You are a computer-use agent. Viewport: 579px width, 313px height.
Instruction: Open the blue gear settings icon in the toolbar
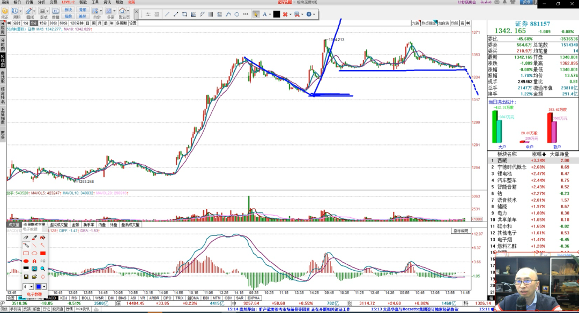(309, 14)
